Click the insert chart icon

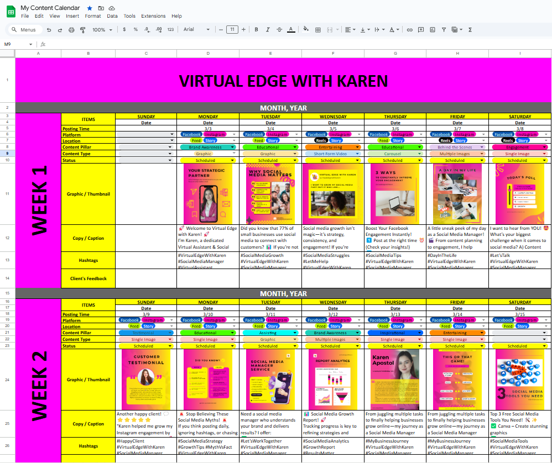click(433, 30)
